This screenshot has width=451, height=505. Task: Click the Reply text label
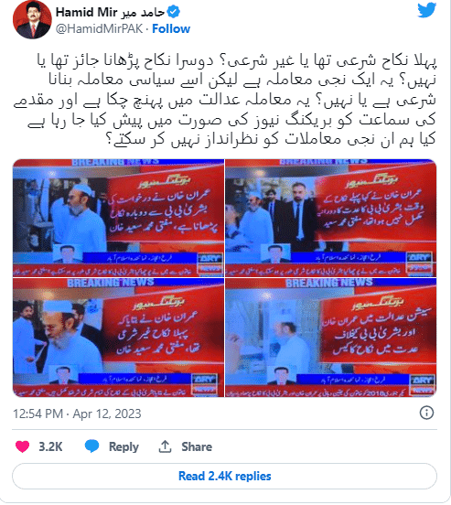123,447
